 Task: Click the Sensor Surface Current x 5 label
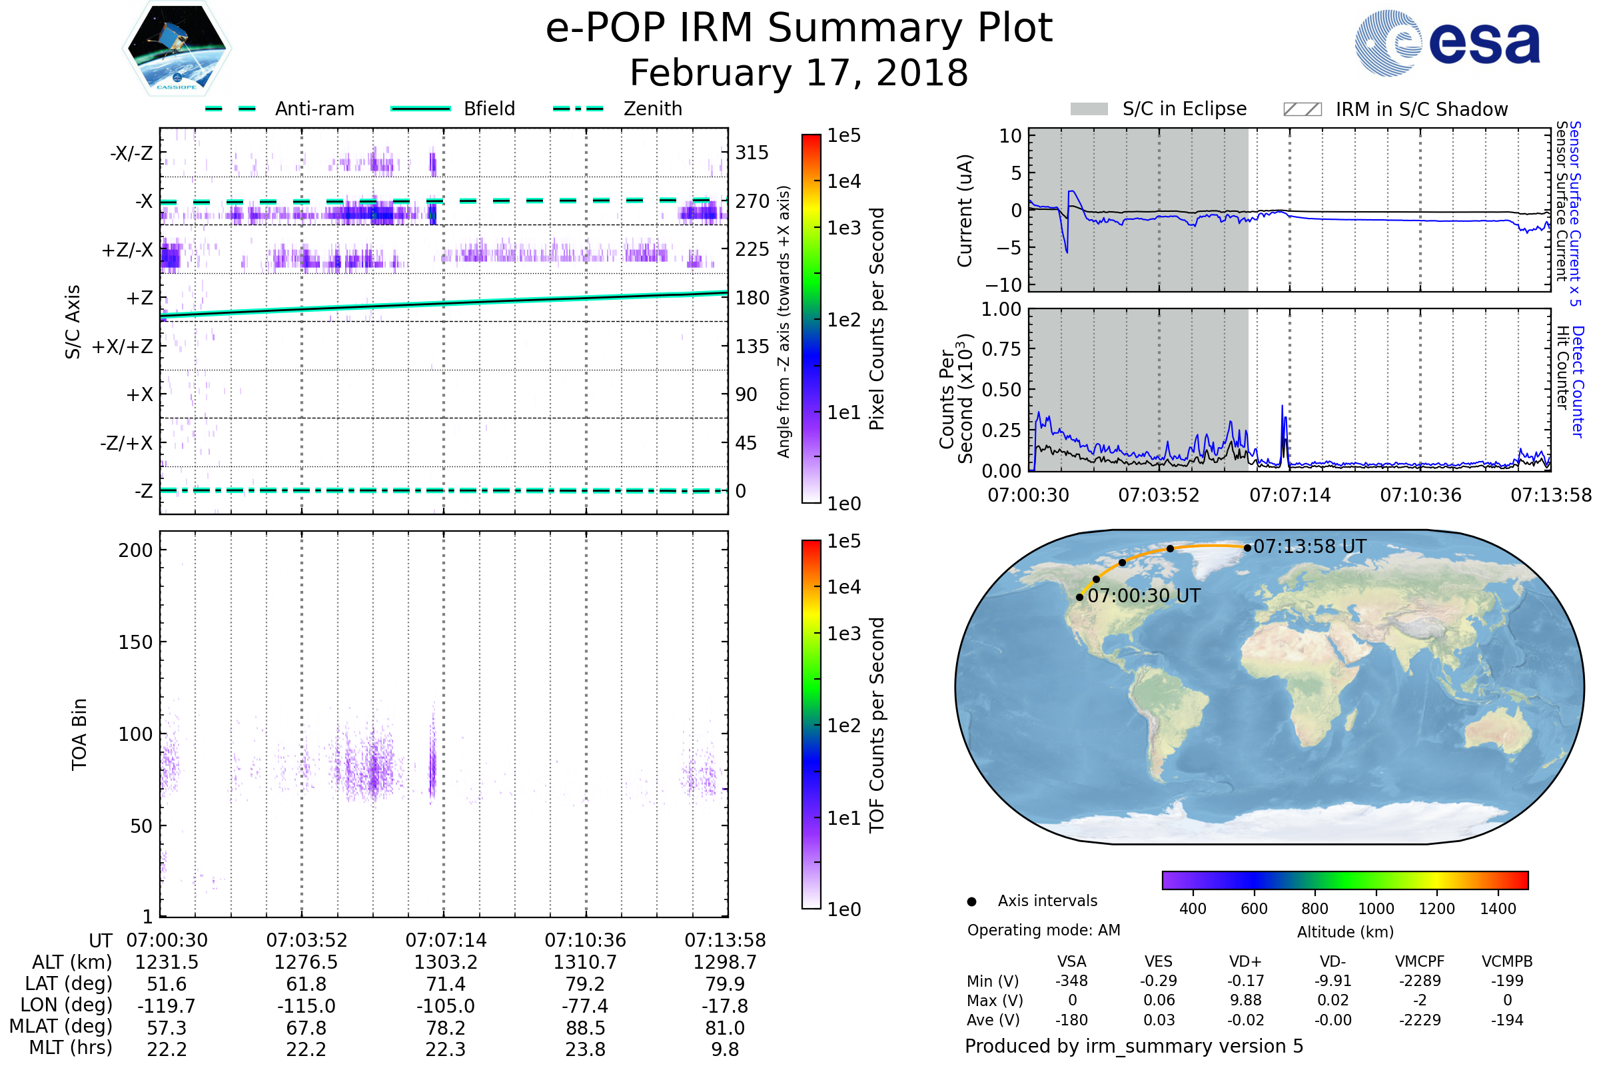click(x=1574, y=213)
